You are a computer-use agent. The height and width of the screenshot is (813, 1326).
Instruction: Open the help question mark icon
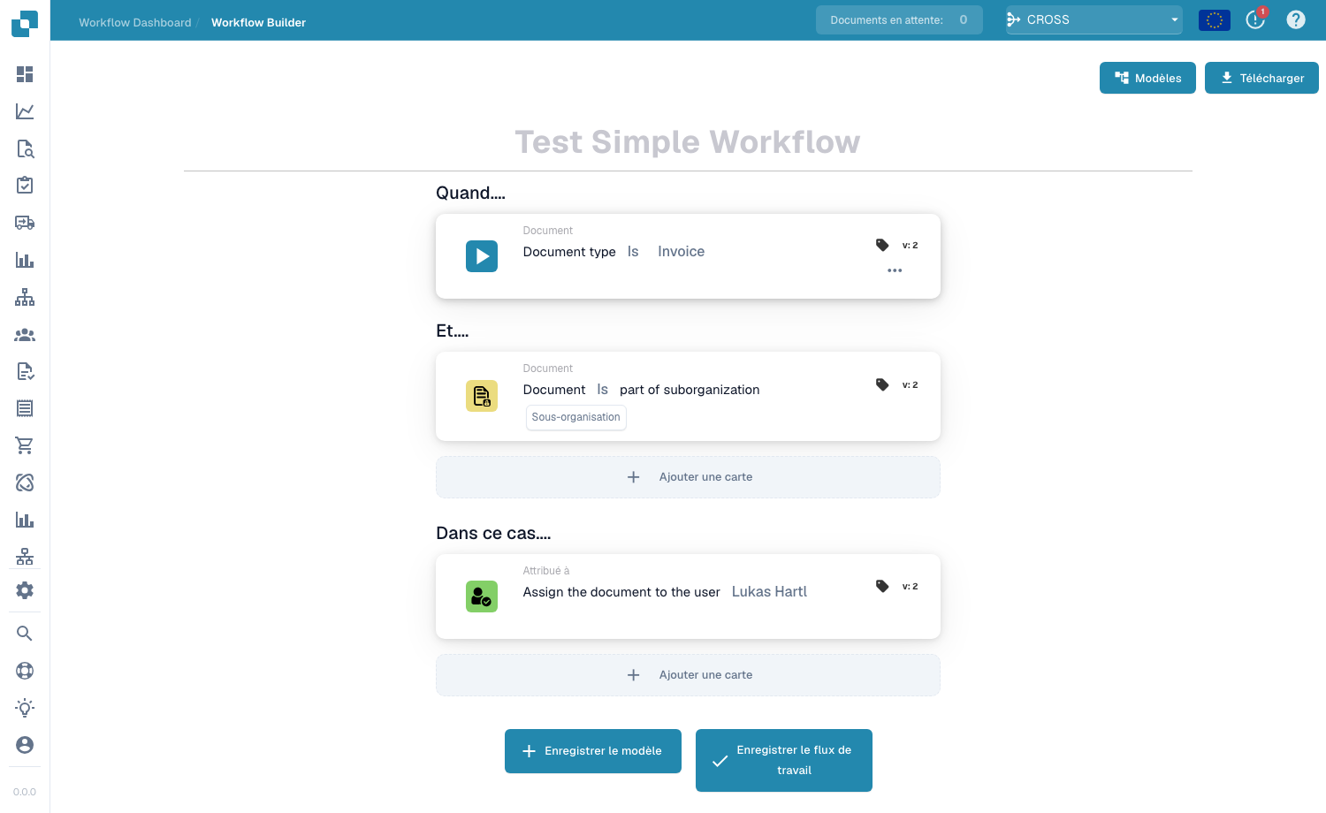[1296, 19]
